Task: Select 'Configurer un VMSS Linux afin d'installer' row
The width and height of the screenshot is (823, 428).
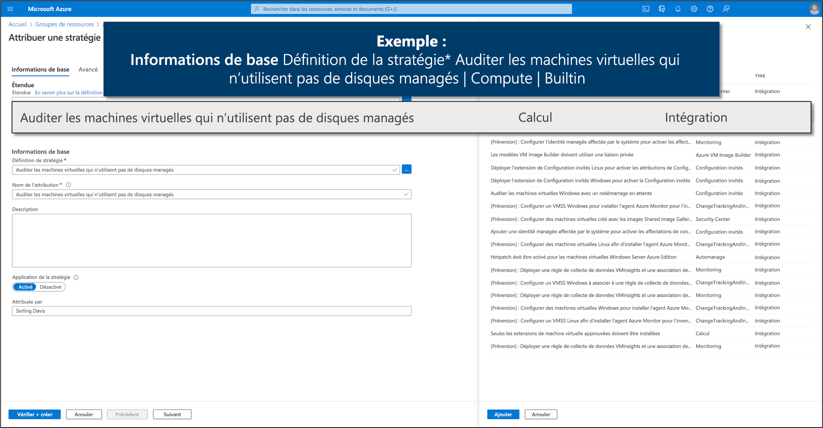Action: (650, 321)
